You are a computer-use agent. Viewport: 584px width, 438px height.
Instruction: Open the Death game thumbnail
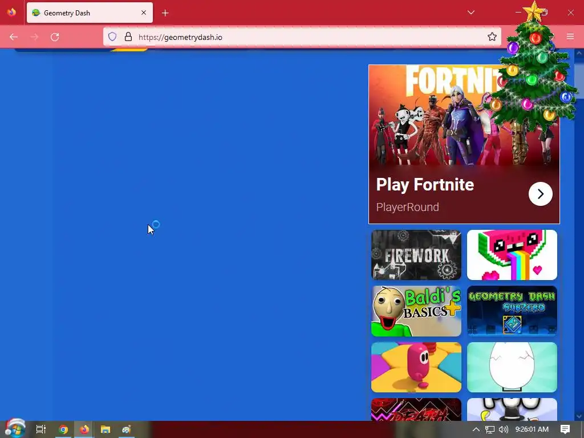pos(416,409)
